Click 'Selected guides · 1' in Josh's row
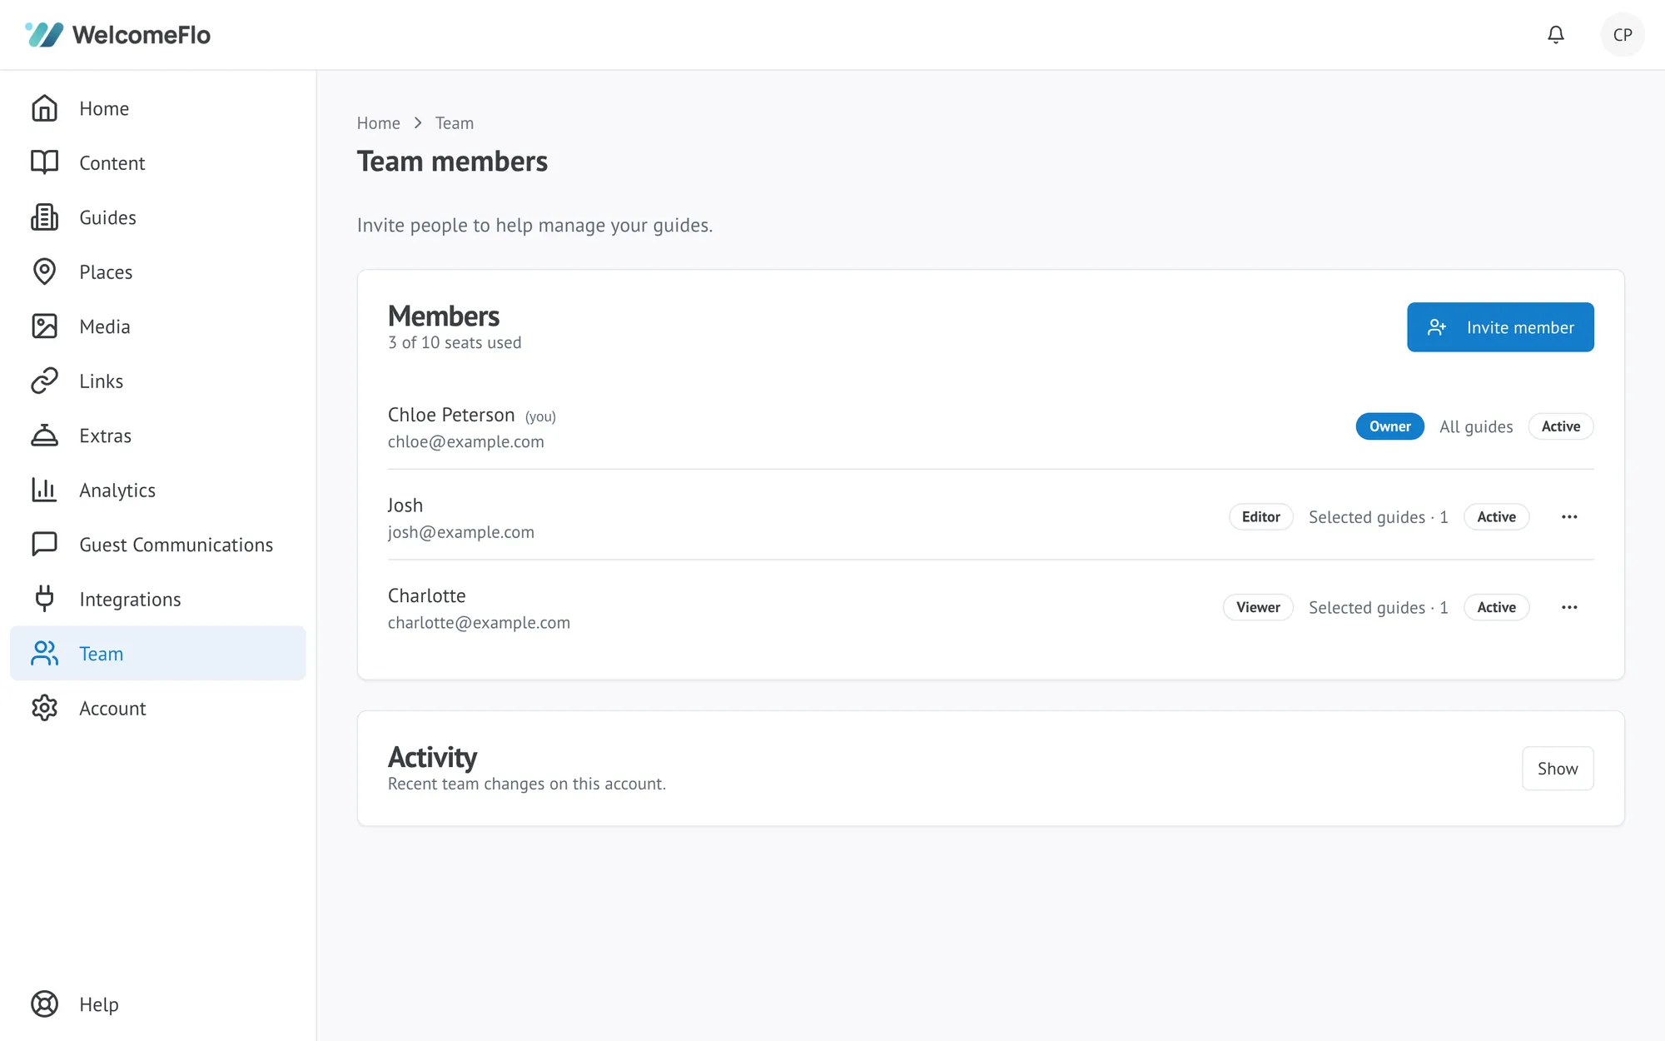The image size is (1665, 1041). (x=1378, y=517)
